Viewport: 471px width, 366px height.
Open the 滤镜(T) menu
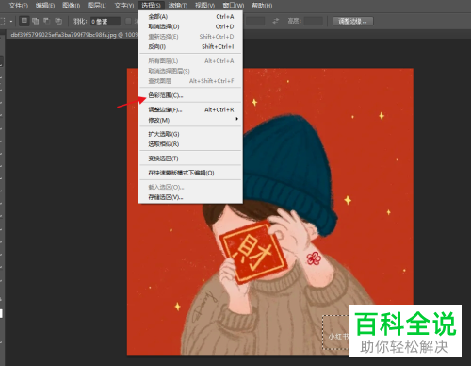coord(178,6)
